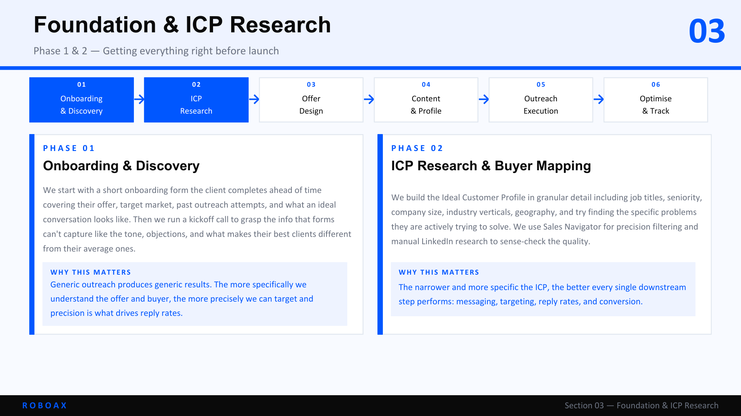Click the ROBOAX logo in footer

(x=45, y=405)
